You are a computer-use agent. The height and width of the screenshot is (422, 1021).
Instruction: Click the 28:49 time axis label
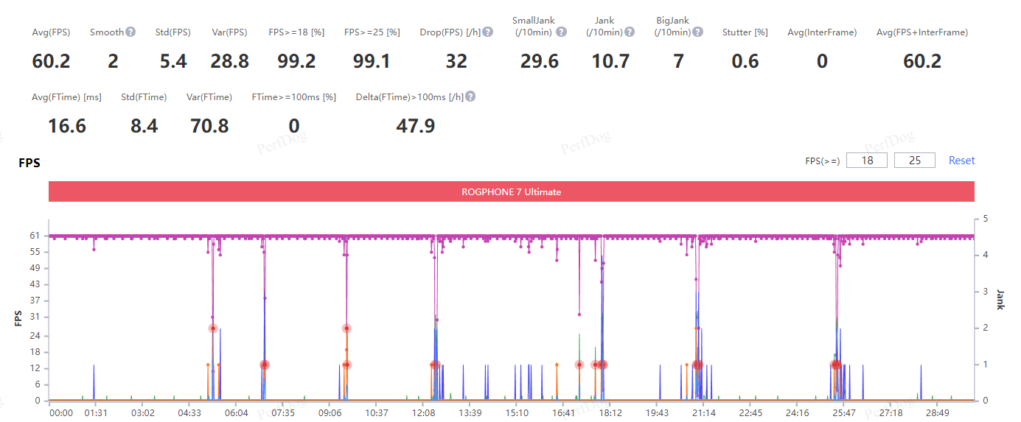pos(937,413)
